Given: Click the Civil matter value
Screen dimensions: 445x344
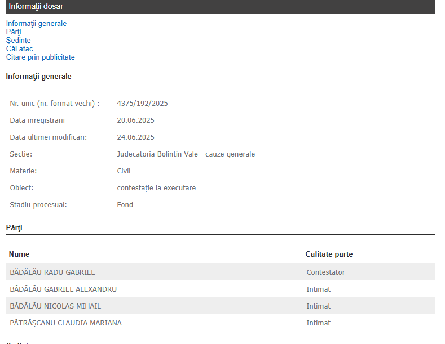Looking at the screenshot, I should point(124,171).
